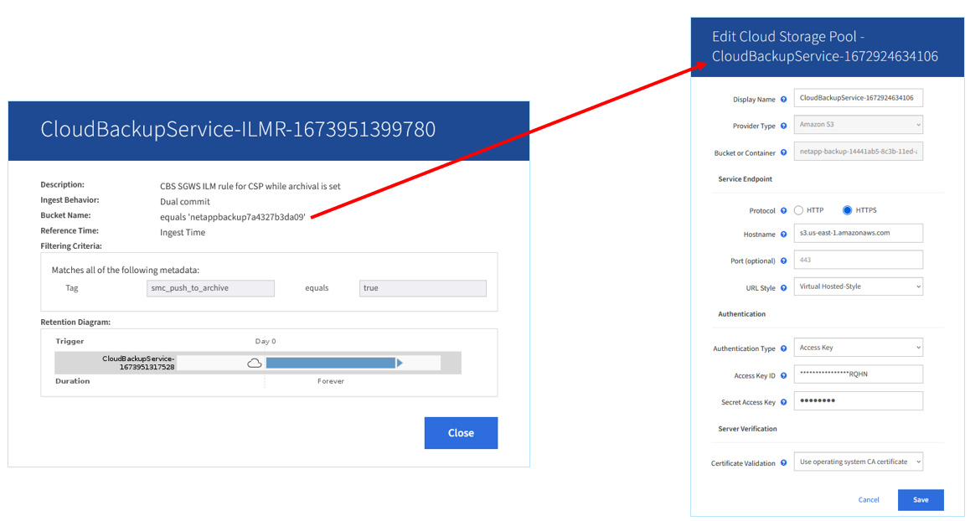Image resolution: width=970 pixels, height=521 pixels.
Task: Click the smc_push_to_archive tag field
Action: tap(210, 288)
